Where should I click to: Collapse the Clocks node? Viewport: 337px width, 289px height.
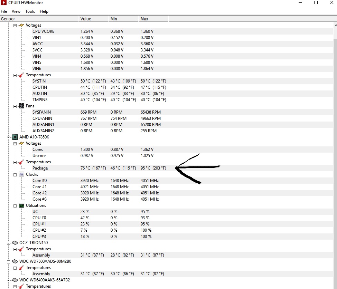[x=15, y=175]
